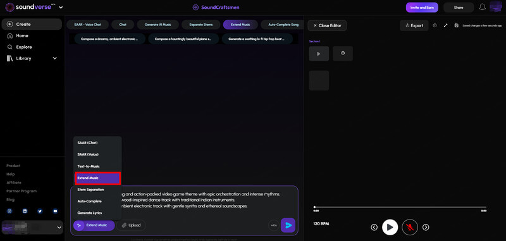Choose Stem Separation from the mode menu

pos(97,190)
